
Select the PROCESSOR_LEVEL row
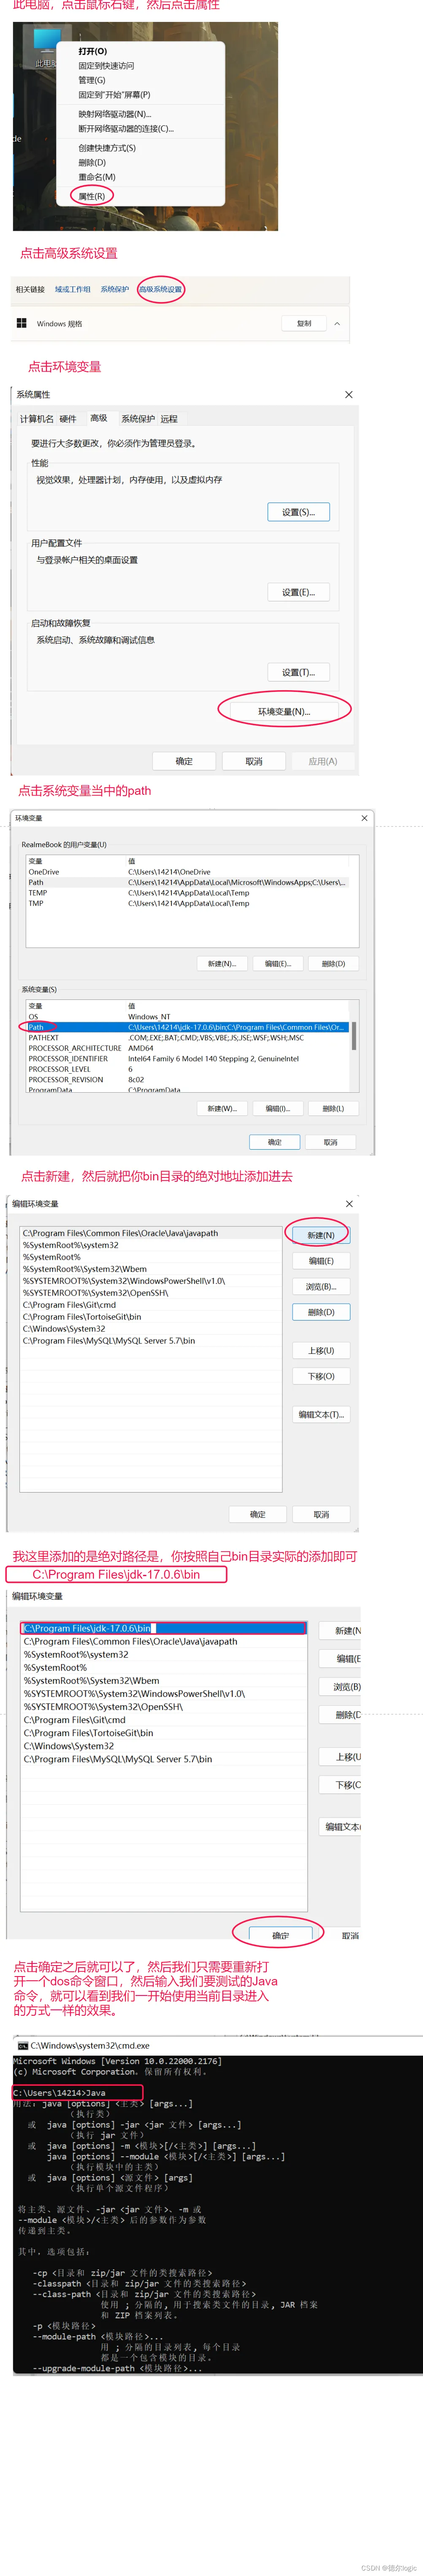pos(187,1069)
